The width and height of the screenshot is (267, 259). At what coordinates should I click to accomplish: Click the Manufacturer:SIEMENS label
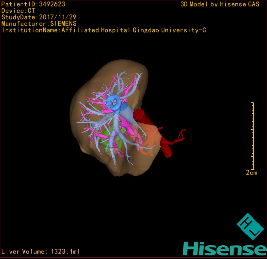[39, 24]
